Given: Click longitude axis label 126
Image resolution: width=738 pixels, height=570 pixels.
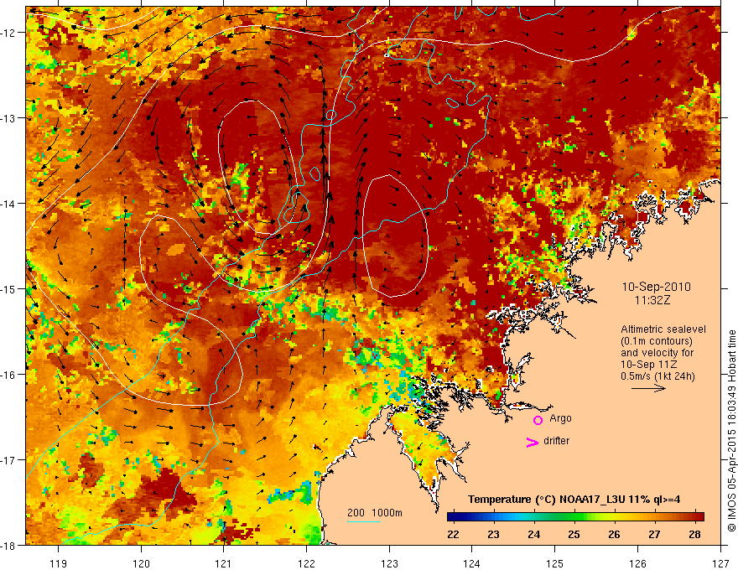Looking at the screenshot, I should (637, 563).
